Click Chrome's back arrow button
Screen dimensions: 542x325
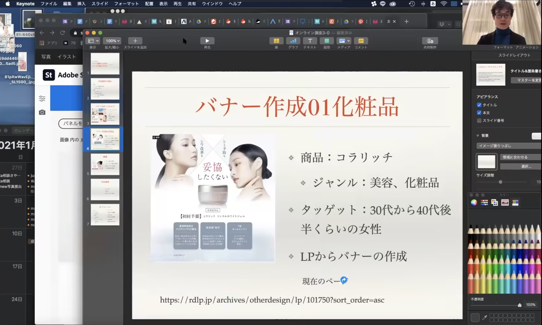[42, 33]
